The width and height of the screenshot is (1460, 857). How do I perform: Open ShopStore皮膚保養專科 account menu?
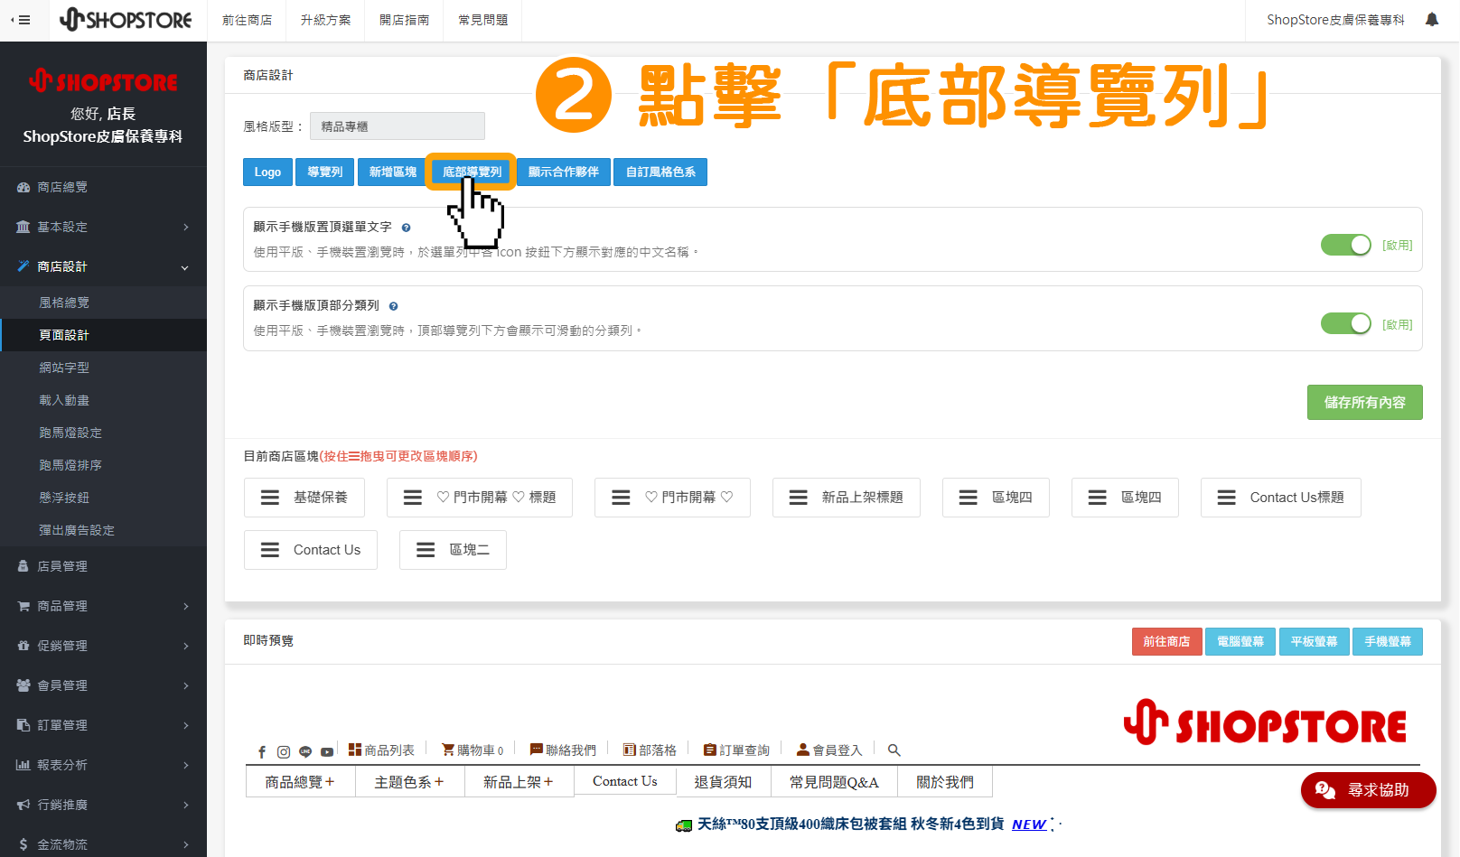[x=1335, y=20]
